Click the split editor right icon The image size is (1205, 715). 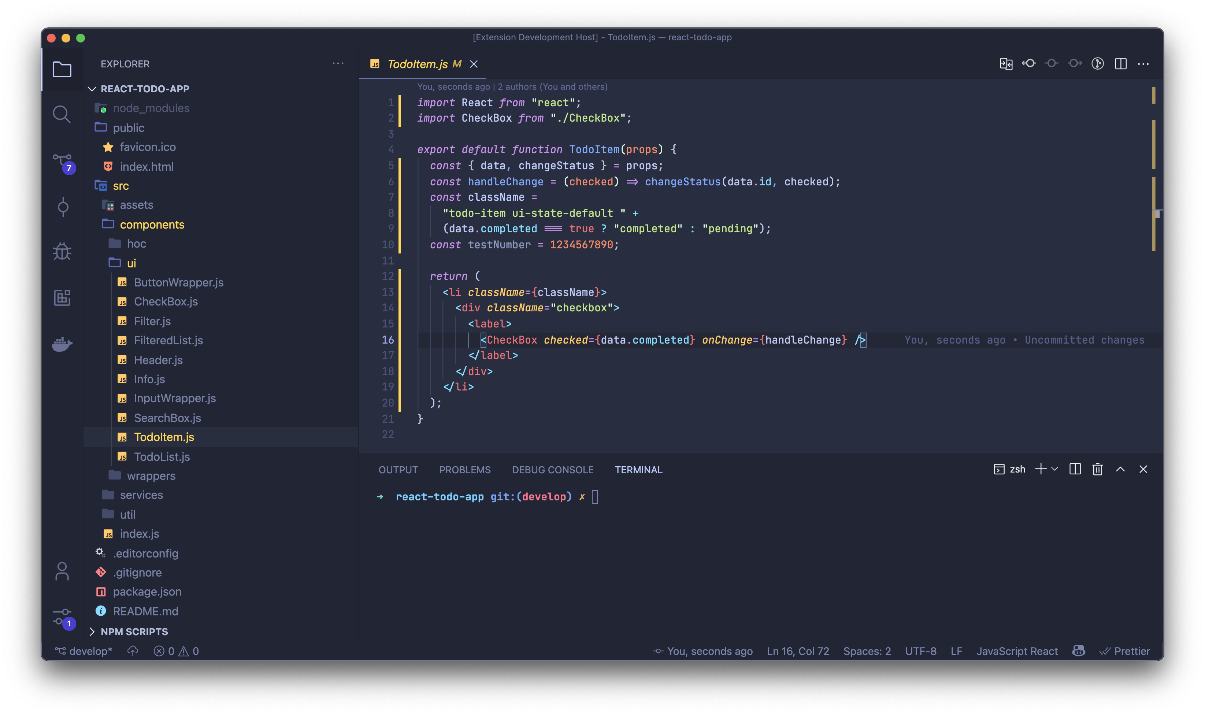[x=1120, y=64]
